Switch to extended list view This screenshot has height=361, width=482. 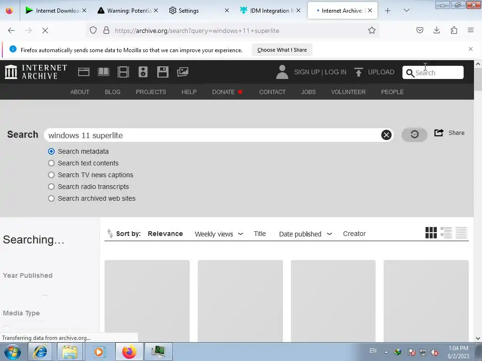pyautogui.click(x=446, y=233)
